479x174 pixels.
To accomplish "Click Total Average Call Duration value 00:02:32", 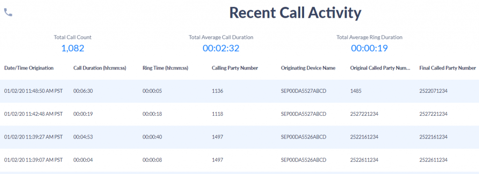I will pos(221,48).
